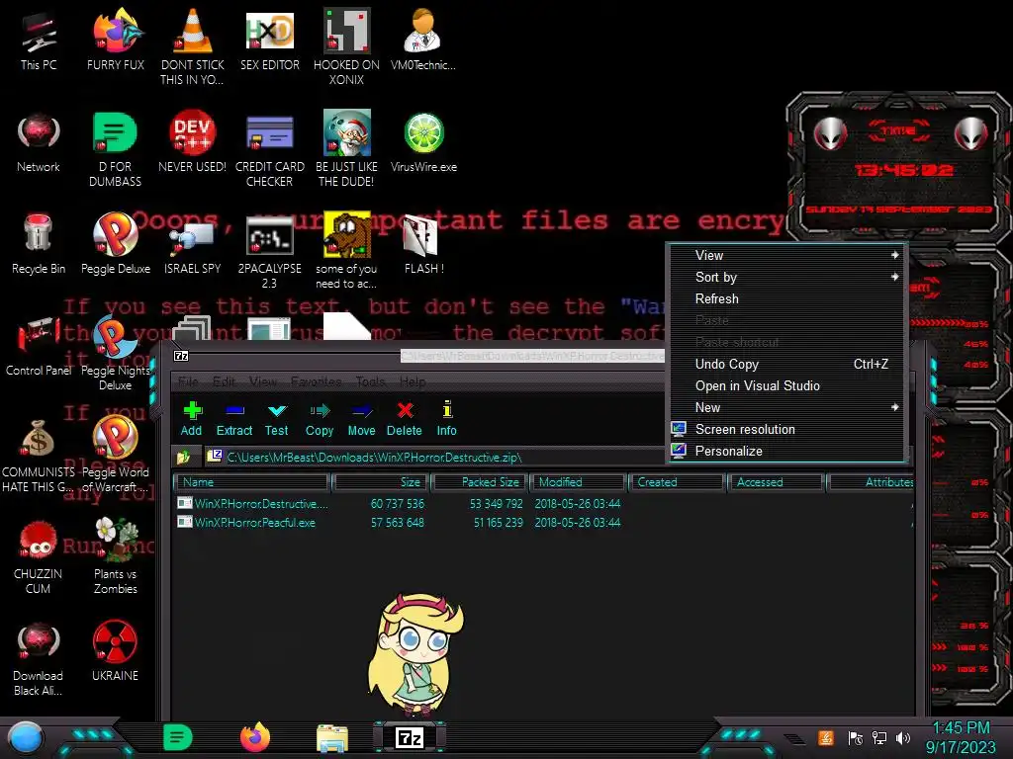Run the Test tool in 7-Zip

pos(277,419)
